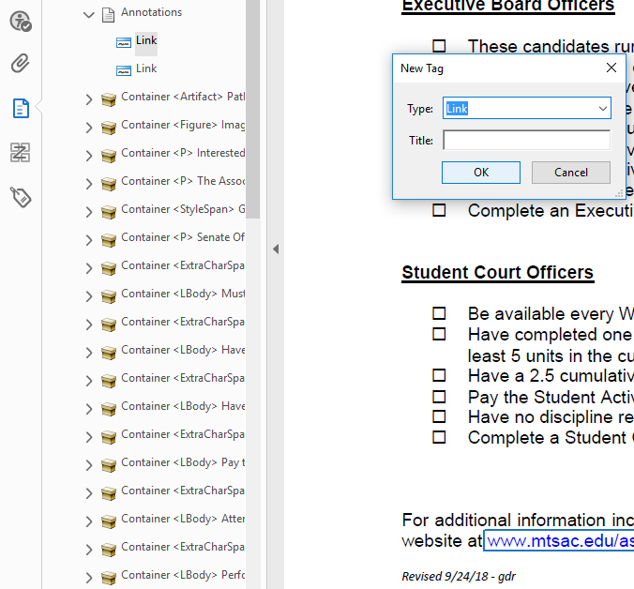This screenshot has height=589, width=634.
Task: Check the 'Complete a Student' checkbox
Action: (439, 437)
